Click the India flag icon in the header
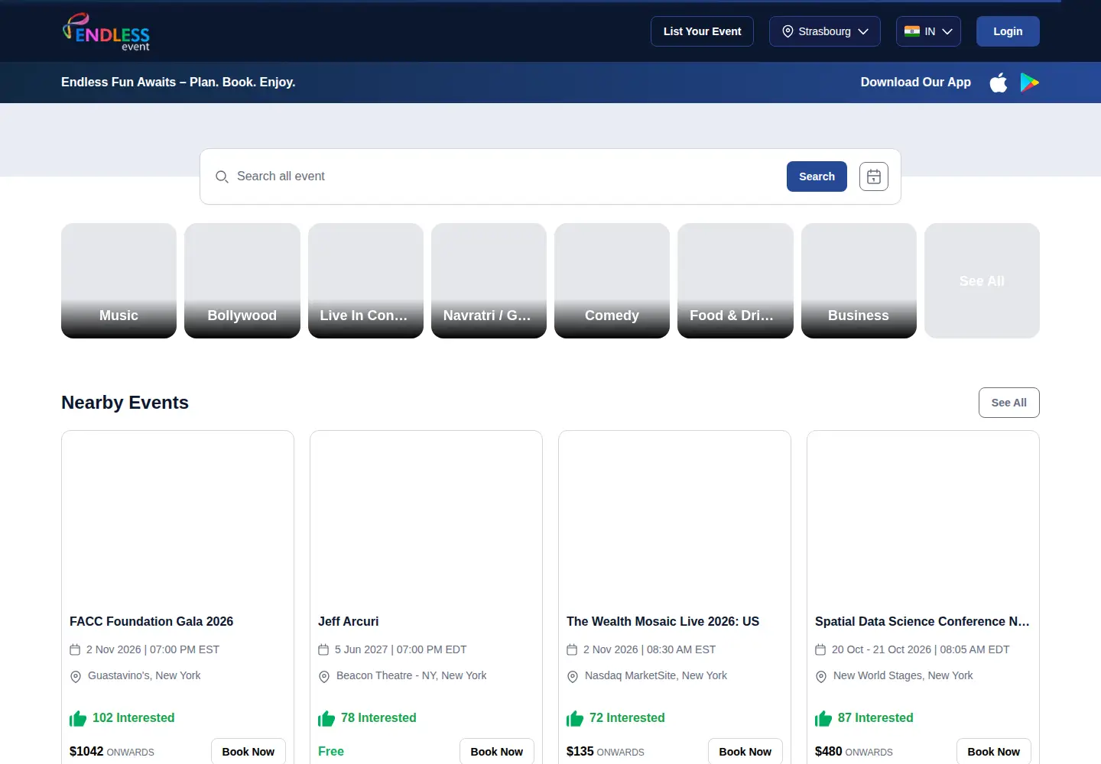This screenshot has height=764, width=1101. coord(912,31)
